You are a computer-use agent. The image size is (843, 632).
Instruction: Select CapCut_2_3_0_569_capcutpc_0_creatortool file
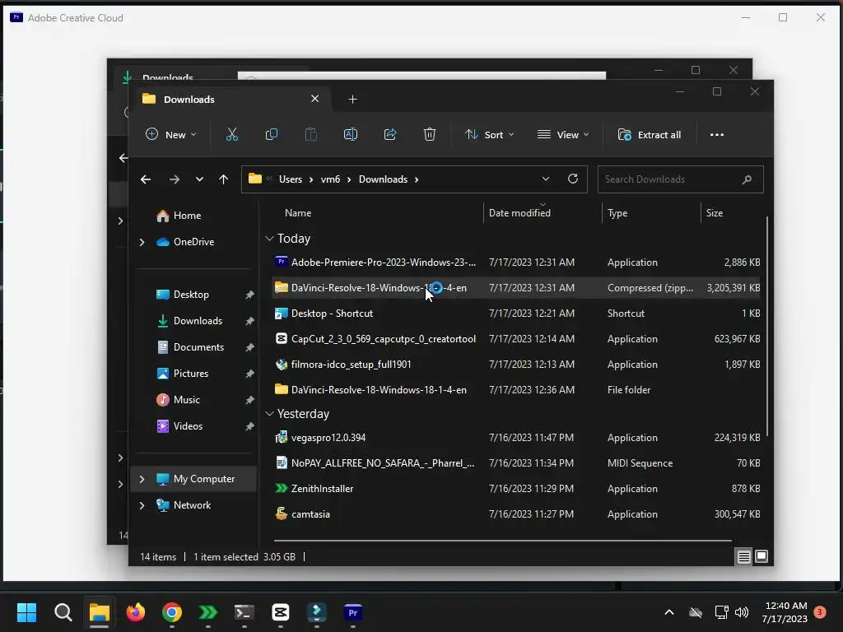coord(516,338)
